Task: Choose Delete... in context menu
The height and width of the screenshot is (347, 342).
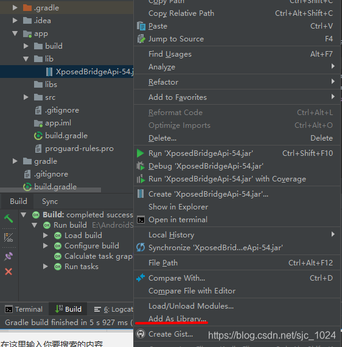Action: (237, 138)
